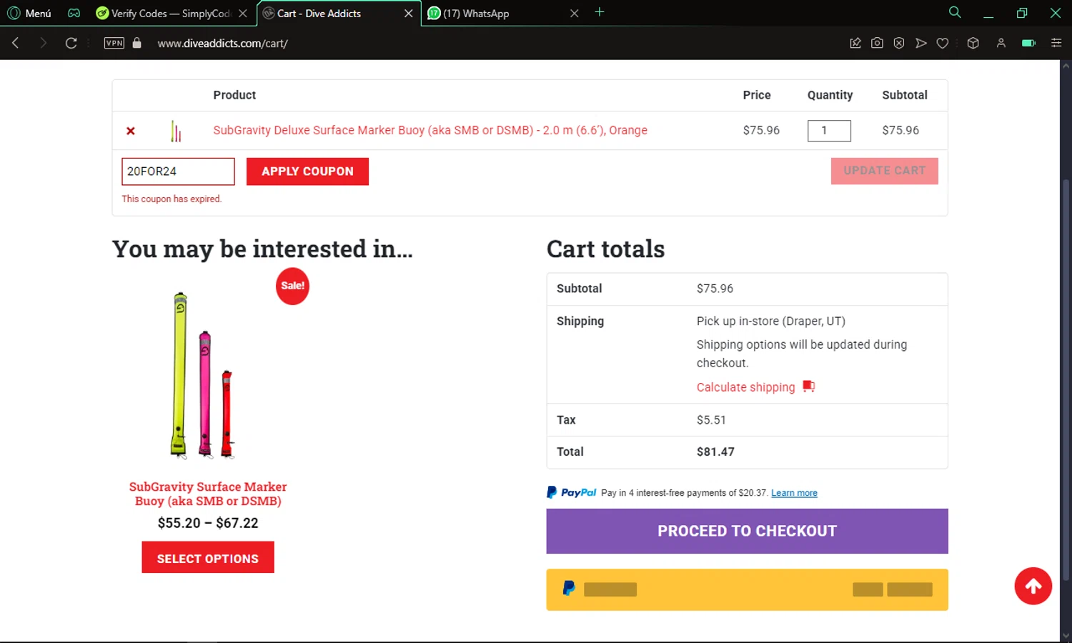Screen dimensions: 1072x643
Task: Click the Cart totals heading
Action: coord(605,249)
